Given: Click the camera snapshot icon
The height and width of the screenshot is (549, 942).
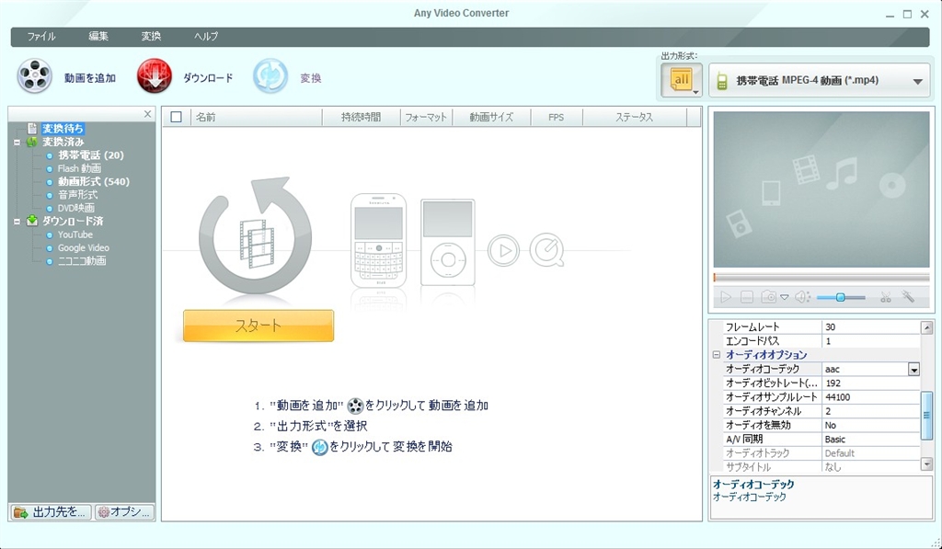Looking at the screenshot, I should click(x=768, y=297).
